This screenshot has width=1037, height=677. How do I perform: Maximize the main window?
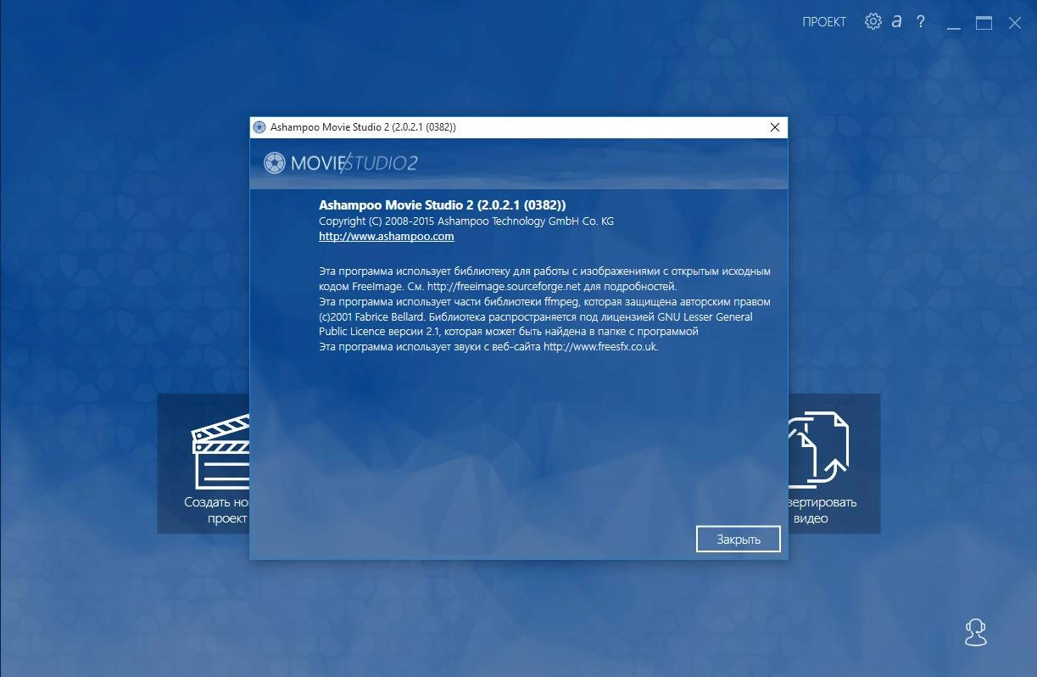984,23
